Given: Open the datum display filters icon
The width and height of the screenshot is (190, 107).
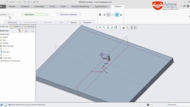Looking at the screenshot, I should click(127, 28).
